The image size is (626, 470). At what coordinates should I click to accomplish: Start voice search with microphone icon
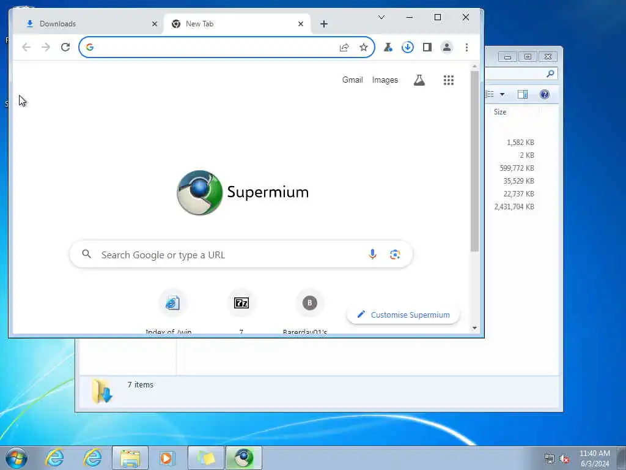[372, 255]
